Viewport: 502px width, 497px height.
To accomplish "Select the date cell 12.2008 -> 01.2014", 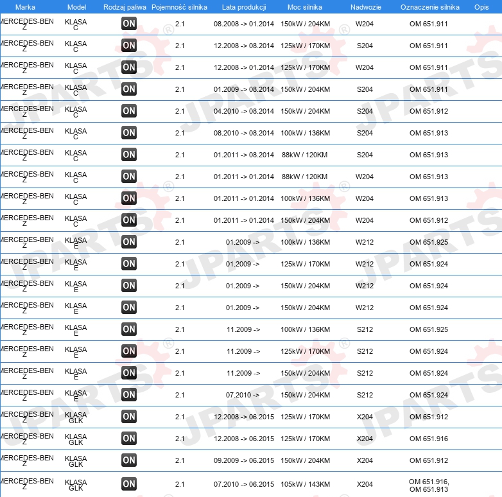I will (244, 67).
